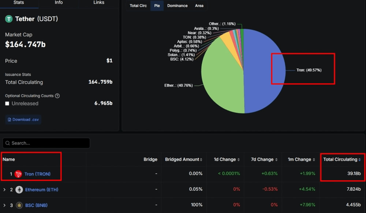The width and height of the screenshot is (366, 213).
Task: Click the Bridge column header
Action: [150, 159]
